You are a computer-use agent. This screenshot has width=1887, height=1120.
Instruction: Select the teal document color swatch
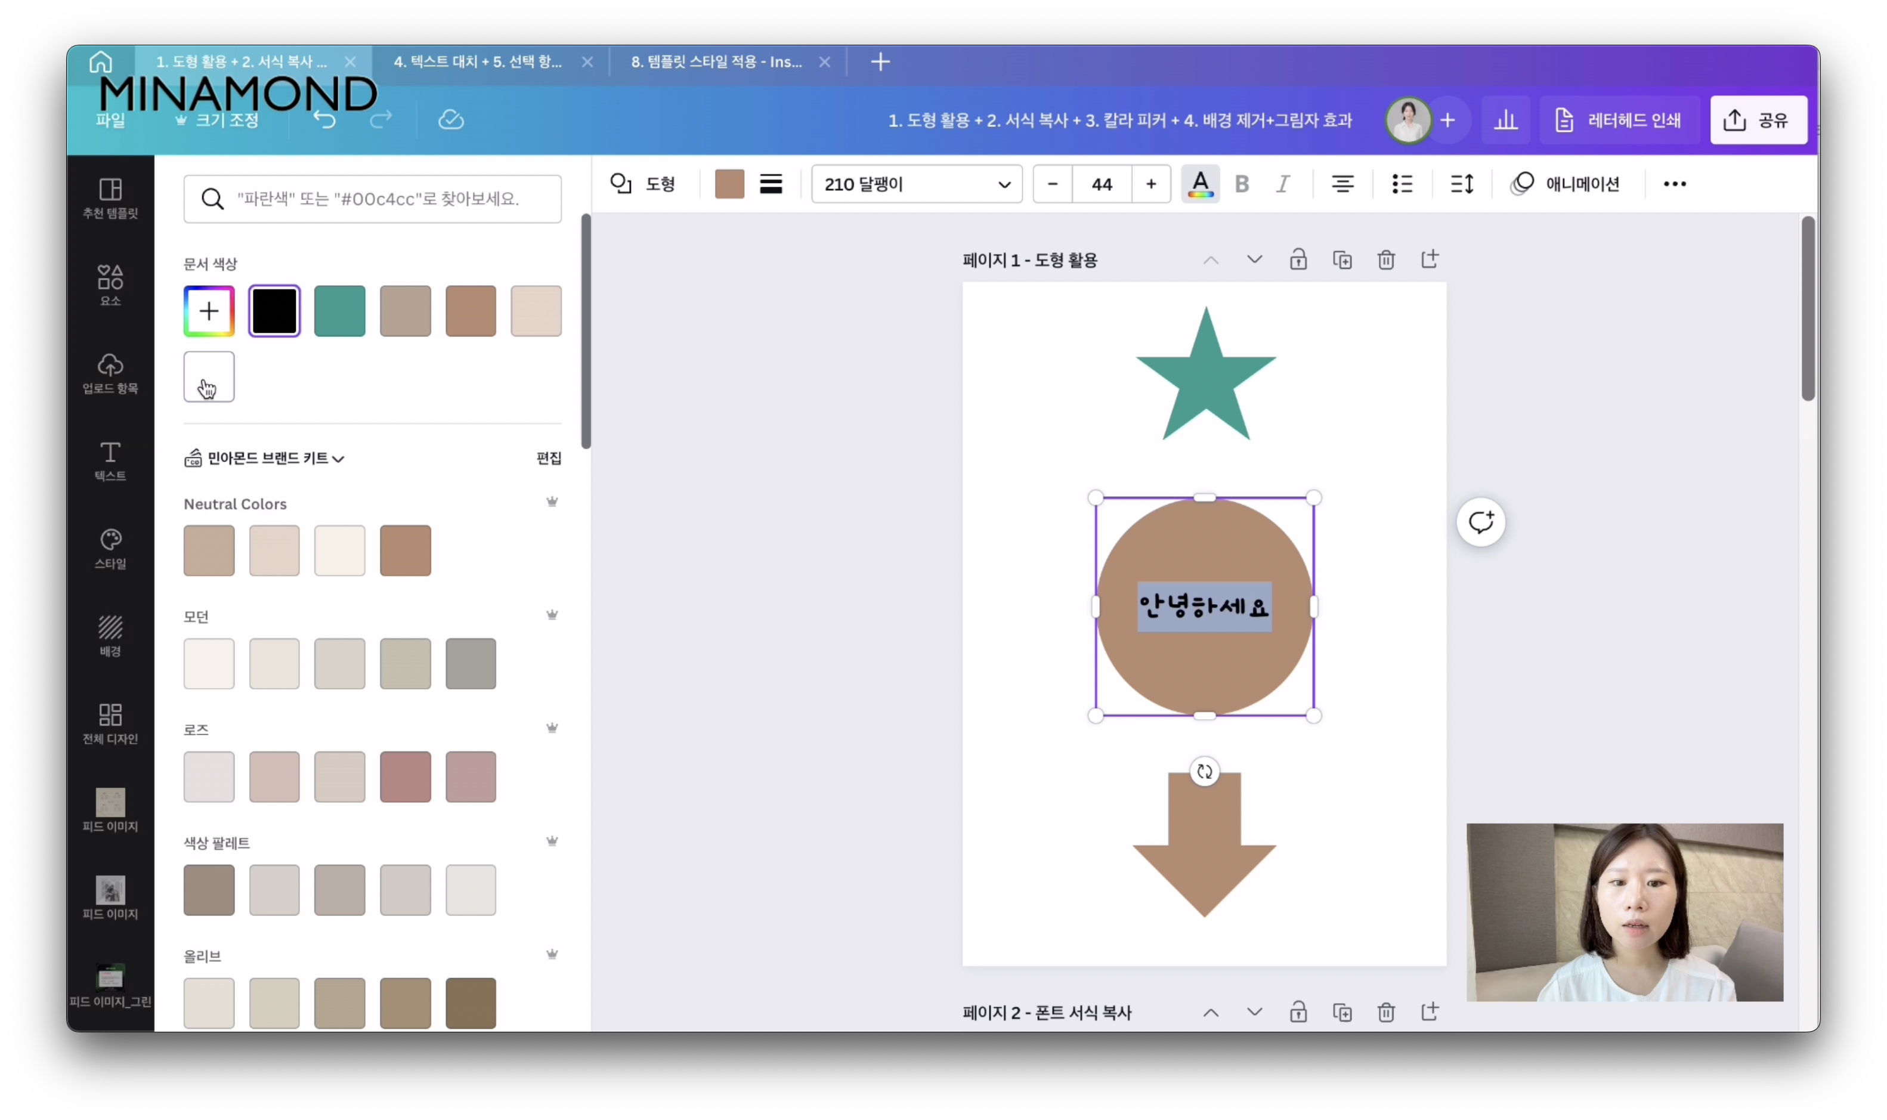click(339, 311)
